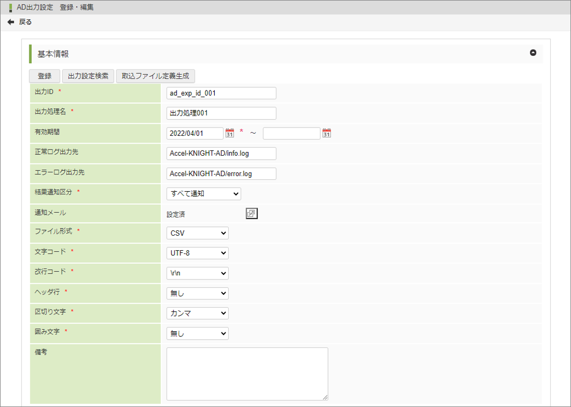
Task: Collapse the 基本情報 section
Action: click(x=533, y=53)
